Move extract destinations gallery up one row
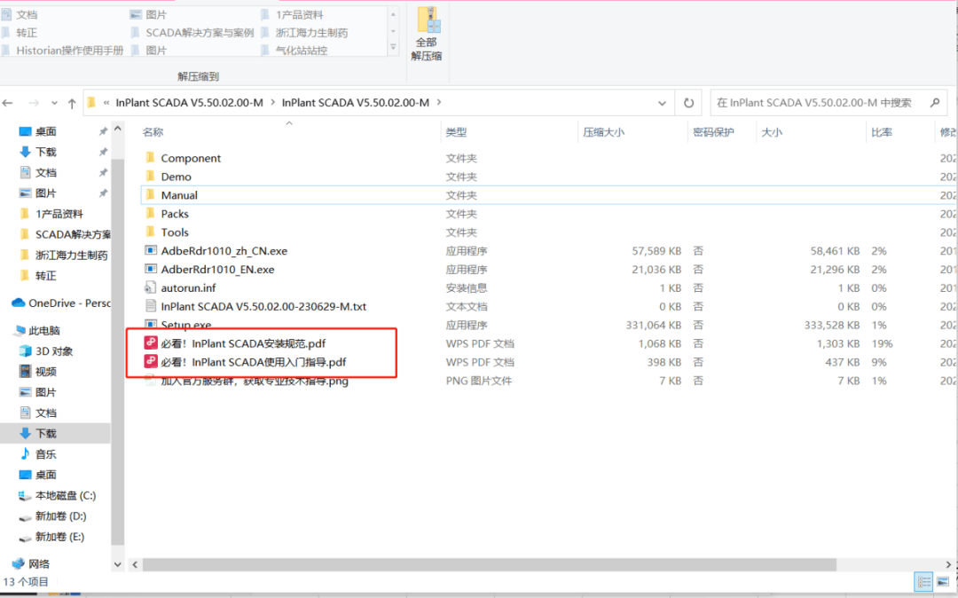This screenshot has height=598, width=958. (394, 15)
